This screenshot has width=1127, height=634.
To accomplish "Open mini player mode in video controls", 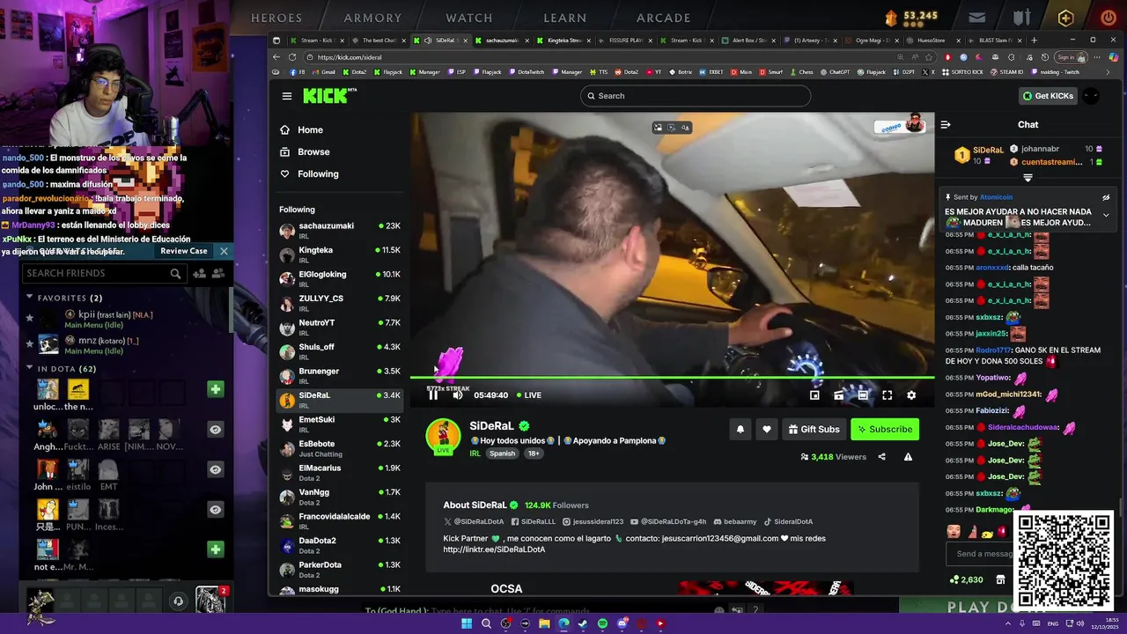I will pos(814,395).
